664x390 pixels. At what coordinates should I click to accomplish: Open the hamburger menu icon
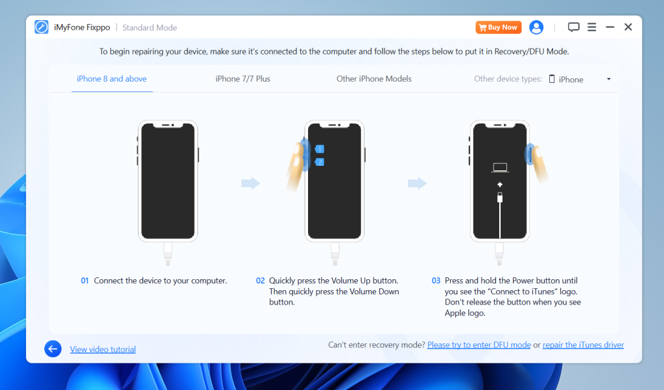coord(591,27)
